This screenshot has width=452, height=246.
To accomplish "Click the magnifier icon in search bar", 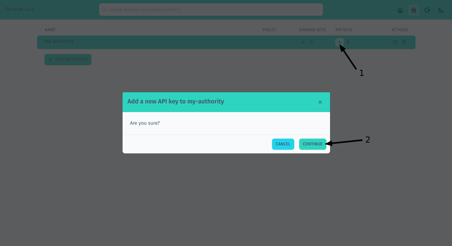I will tap(104, 10).
